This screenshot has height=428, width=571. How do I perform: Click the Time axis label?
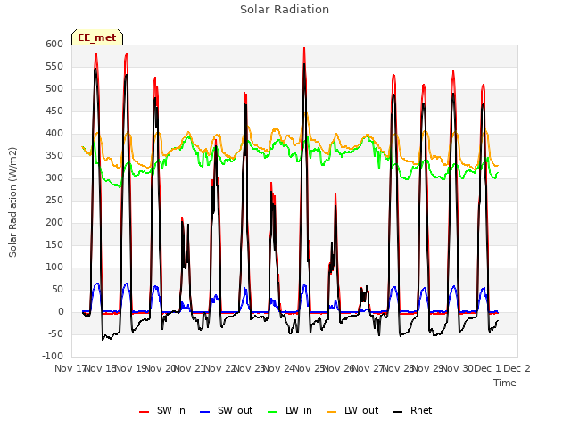505,383
